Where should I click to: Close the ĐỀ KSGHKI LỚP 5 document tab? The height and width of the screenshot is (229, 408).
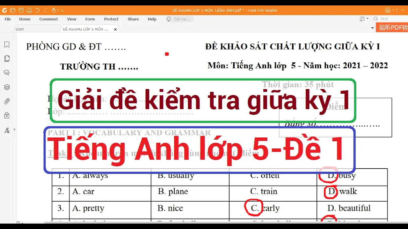click(115, 29)
